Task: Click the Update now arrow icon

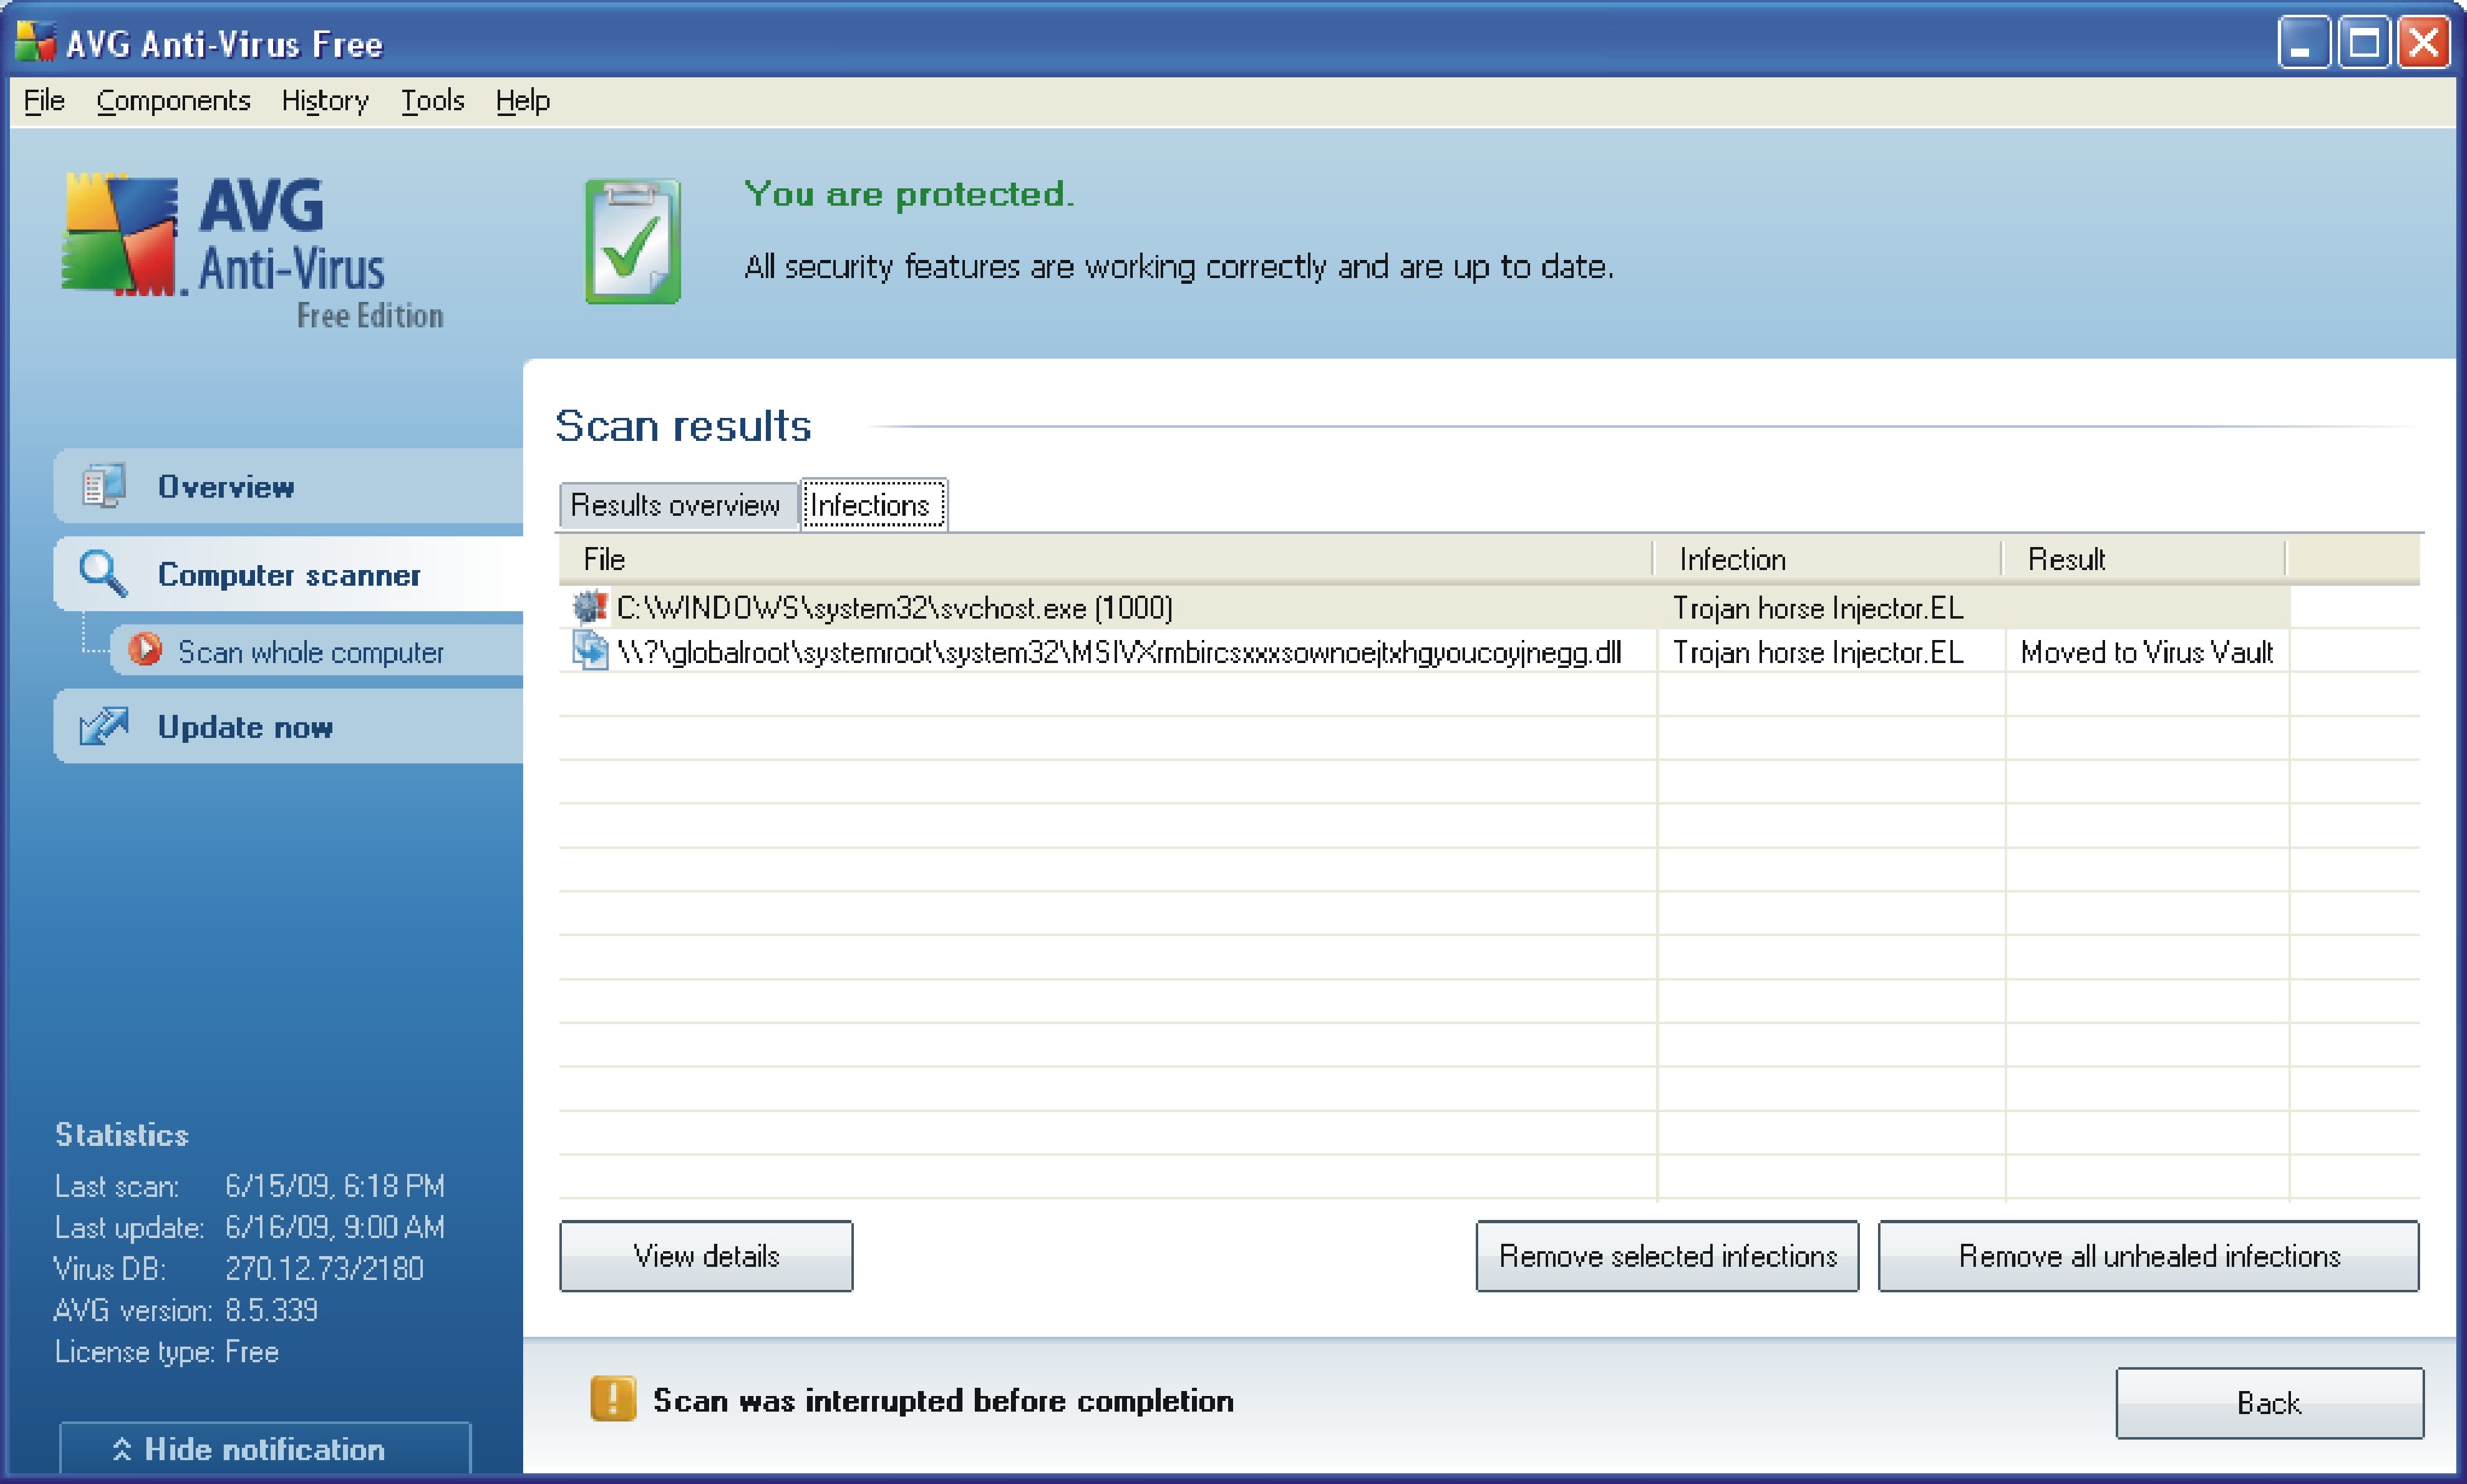Action: point(104,726)
